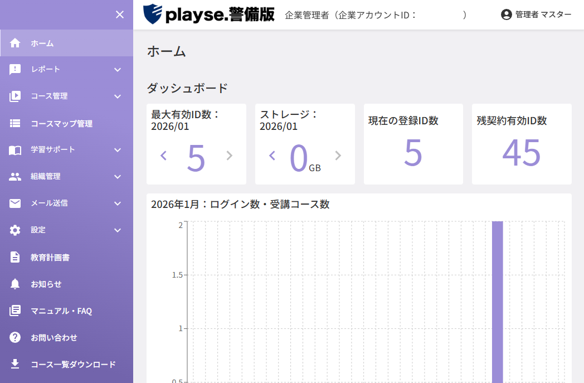Click the 設定 gear icon
Image resolution: width=584 pixels, height=383 pixels.
pyautogui.click(x=15, y=230)
